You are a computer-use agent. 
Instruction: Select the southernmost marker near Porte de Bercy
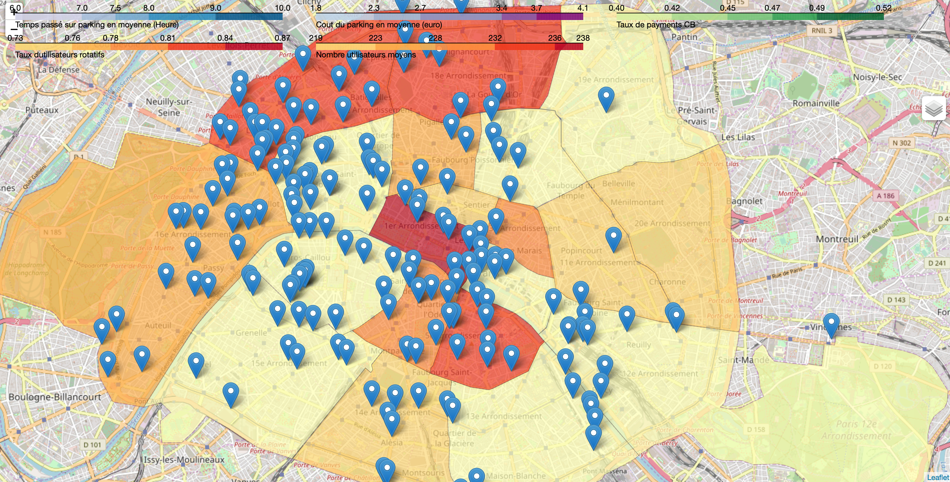point(594,436)
